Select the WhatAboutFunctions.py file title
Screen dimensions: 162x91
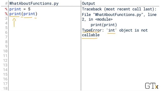34,4
